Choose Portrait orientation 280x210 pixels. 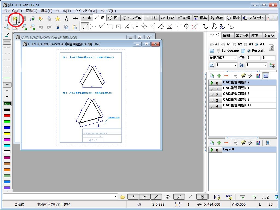[x=249, y=51]
